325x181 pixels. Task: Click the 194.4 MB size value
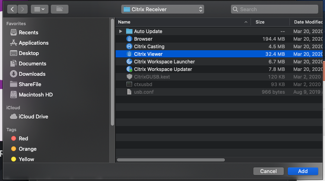pos(273,39)
